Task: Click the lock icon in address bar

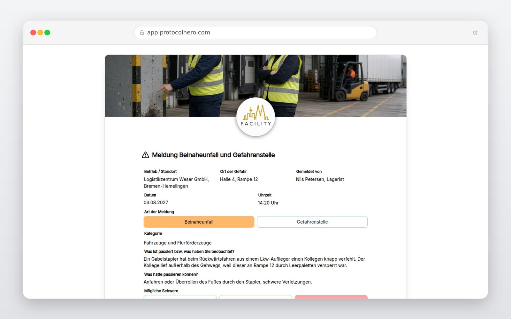Action: click(x=142, y=33)
